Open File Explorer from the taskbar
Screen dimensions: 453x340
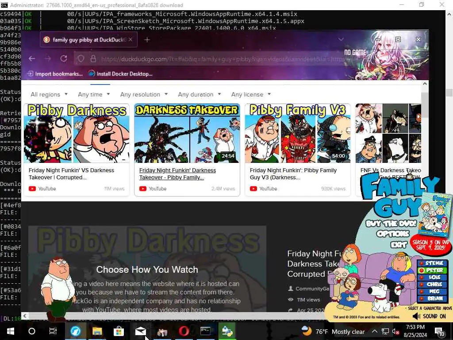[97, 331]
